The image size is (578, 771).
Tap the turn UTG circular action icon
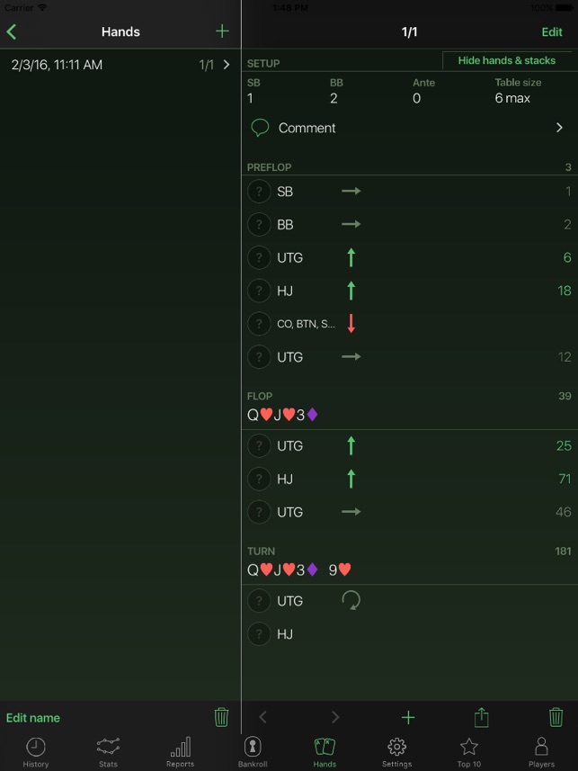point(351,601)
